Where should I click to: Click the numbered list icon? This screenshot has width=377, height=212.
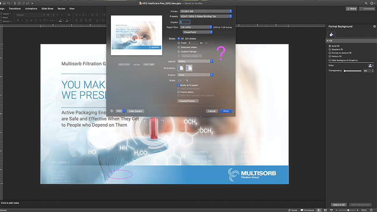point(83,15)
